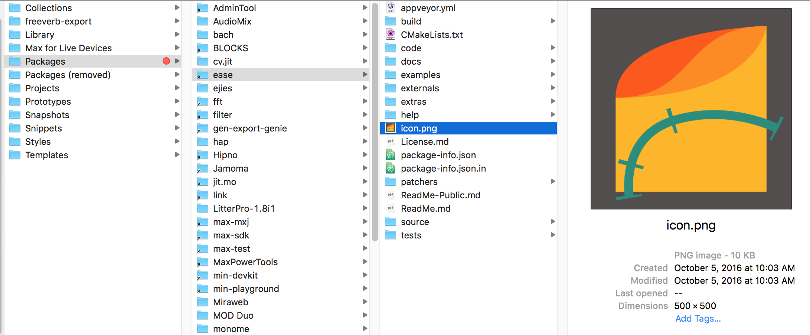Click the ease folder icon
This screenshot has height=335, width=810.
203,74
